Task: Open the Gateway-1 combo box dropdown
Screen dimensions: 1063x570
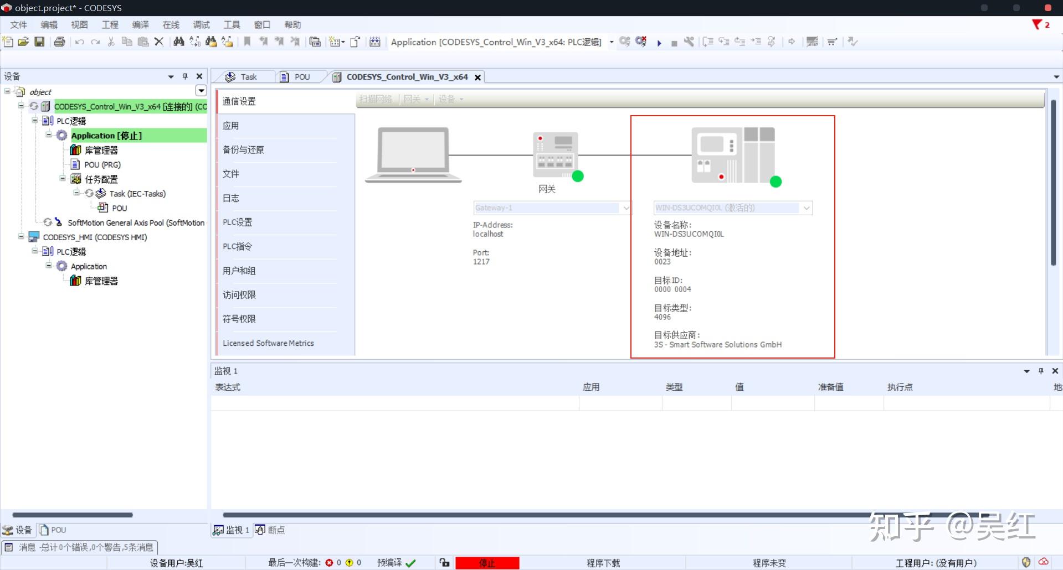Action: 626,208
